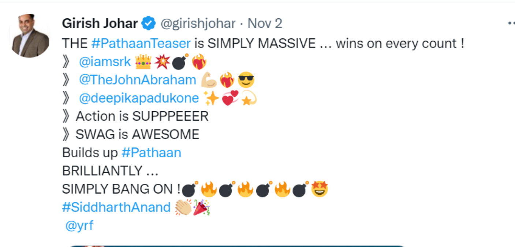Click the Girish Johar display name
This screenshot has width=515, height=247.
coord(100,24)
